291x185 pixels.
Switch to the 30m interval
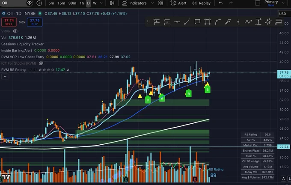click(72, 3)
